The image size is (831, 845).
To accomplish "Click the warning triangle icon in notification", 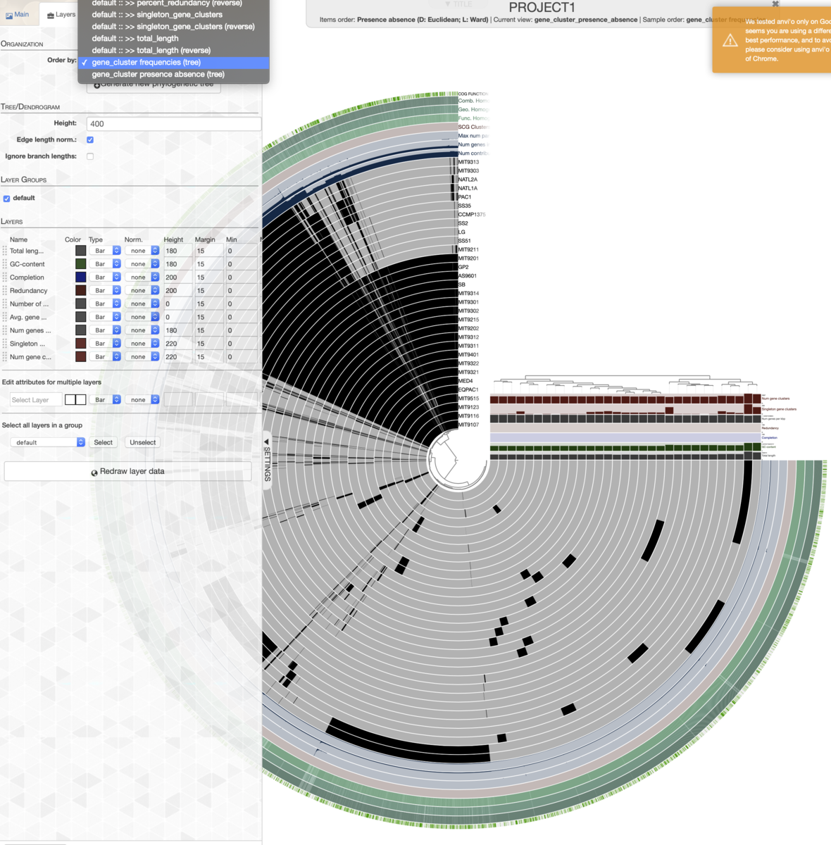I will tap(730, 40).
